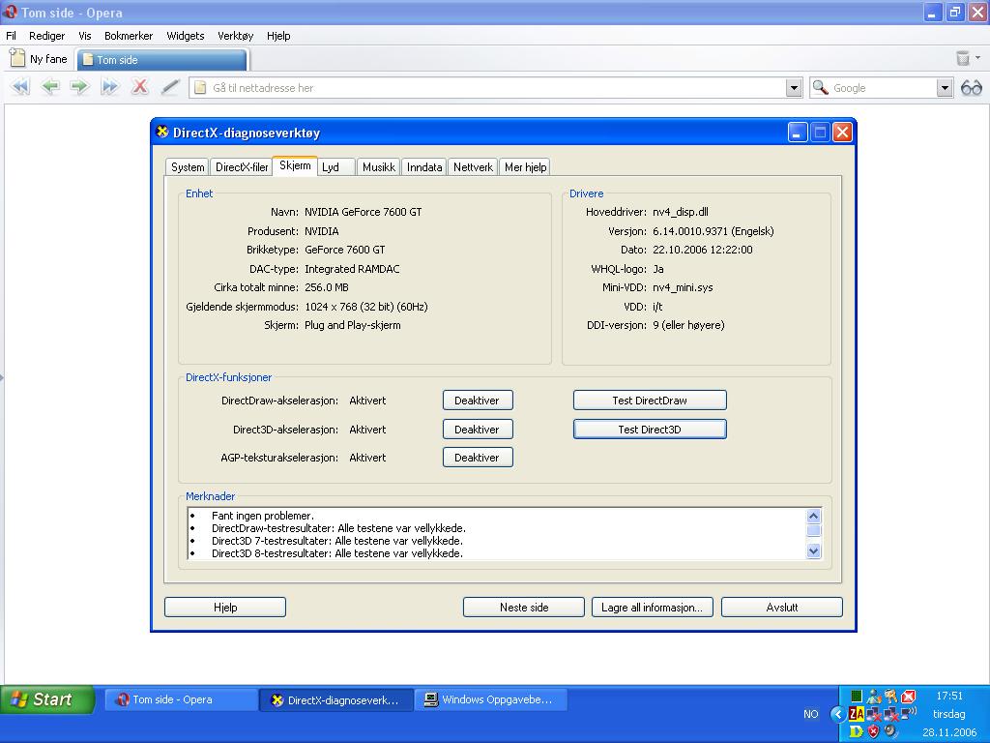Image resolution: width=990 pixels, height=743 pixels.
Task: Expand hidden tray icons with the chevron
Action: click(838, 714)
